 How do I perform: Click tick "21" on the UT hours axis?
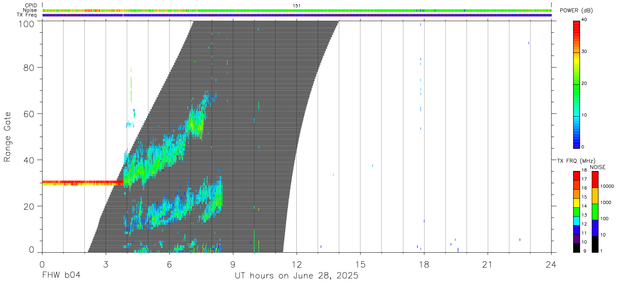[487, 264]
